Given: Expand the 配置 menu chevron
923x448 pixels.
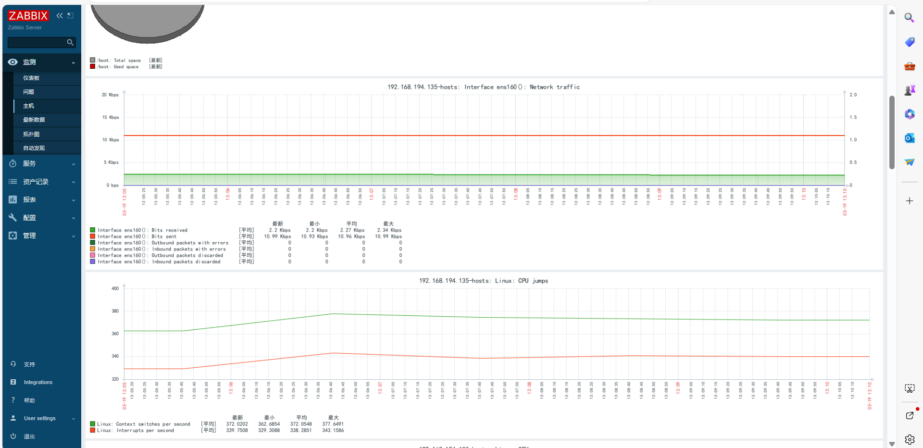Looking at the screenshot, I should (x=73, y=218).
